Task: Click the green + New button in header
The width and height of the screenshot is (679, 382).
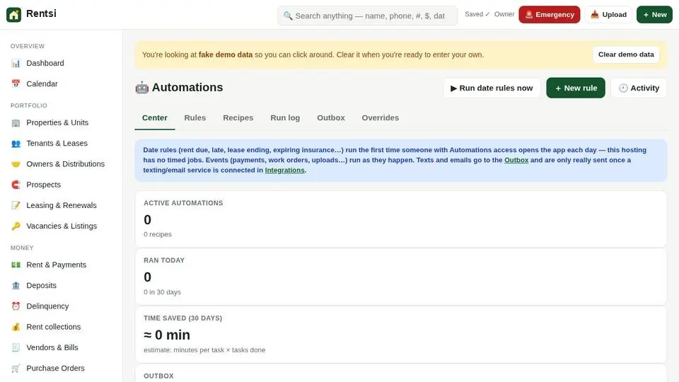Action: (654, 15)
